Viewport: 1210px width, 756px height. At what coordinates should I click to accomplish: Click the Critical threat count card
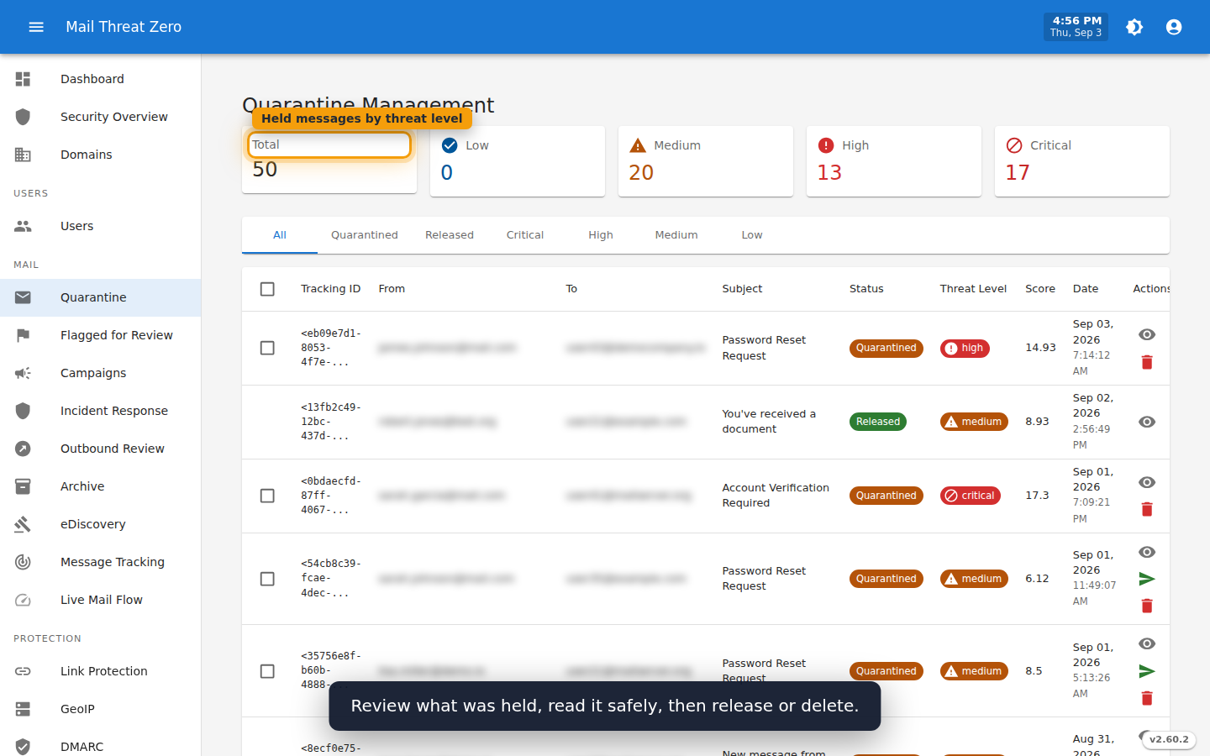click(x=1082, y=161)
